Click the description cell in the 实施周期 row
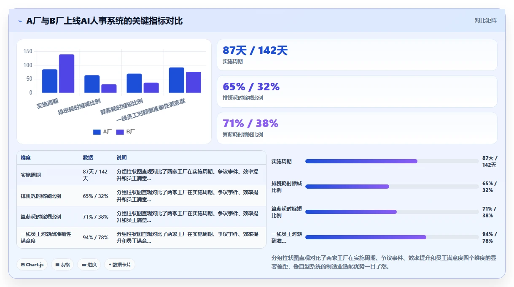The height and width of the screenshot is (287, 514). 189,175
